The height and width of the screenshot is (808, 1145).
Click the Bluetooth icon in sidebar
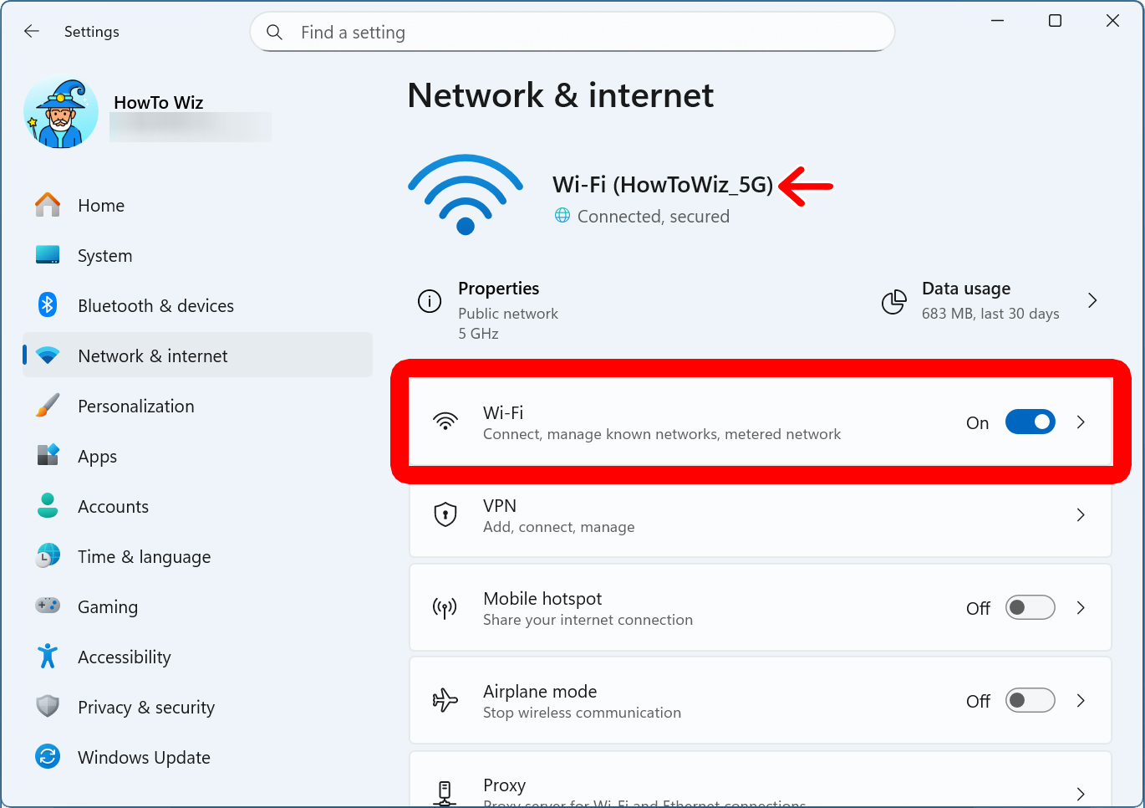48,305
